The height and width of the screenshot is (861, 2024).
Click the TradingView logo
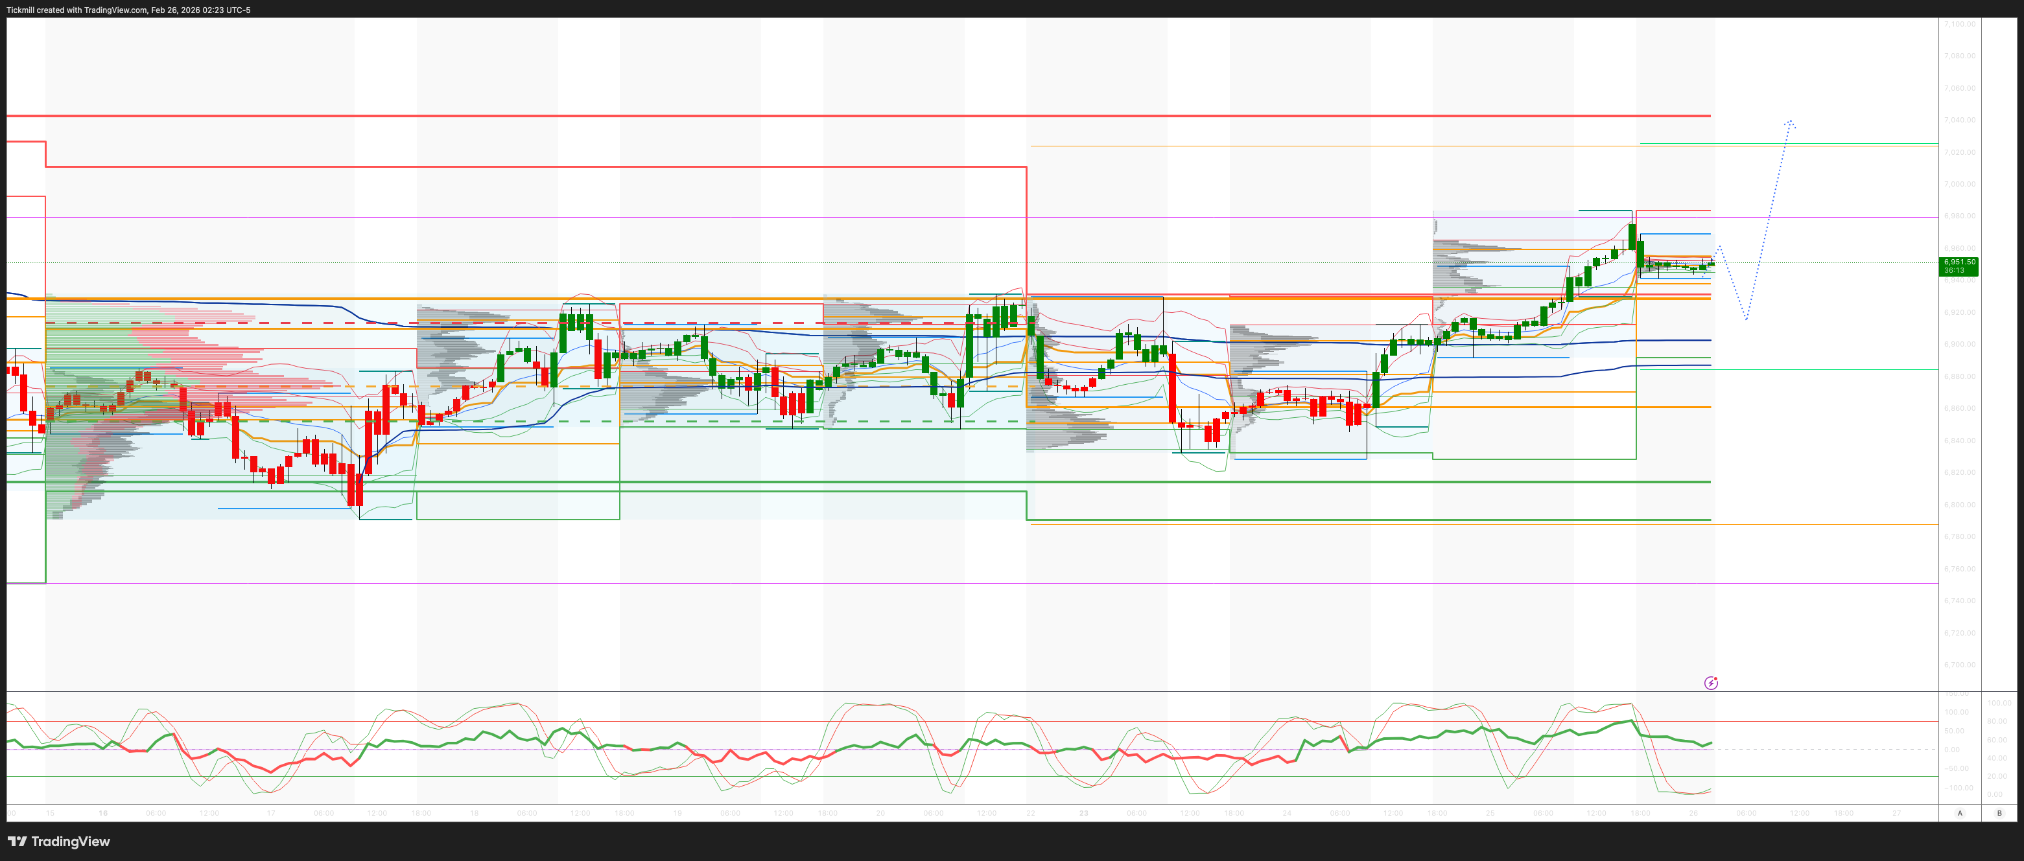(x=59, y=842)
